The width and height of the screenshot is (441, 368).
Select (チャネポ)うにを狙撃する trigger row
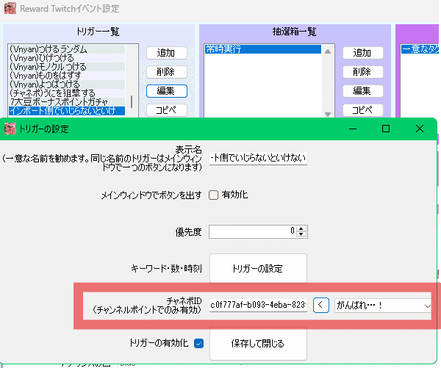point(67,93)
